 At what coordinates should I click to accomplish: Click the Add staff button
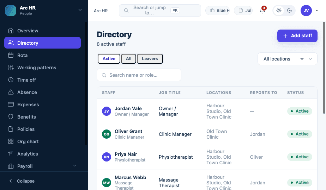click(297, 36)
